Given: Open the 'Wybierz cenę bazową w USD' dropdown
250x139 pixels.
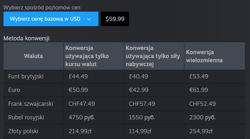Looking at the screenshot, I should [x=45, y=19].
